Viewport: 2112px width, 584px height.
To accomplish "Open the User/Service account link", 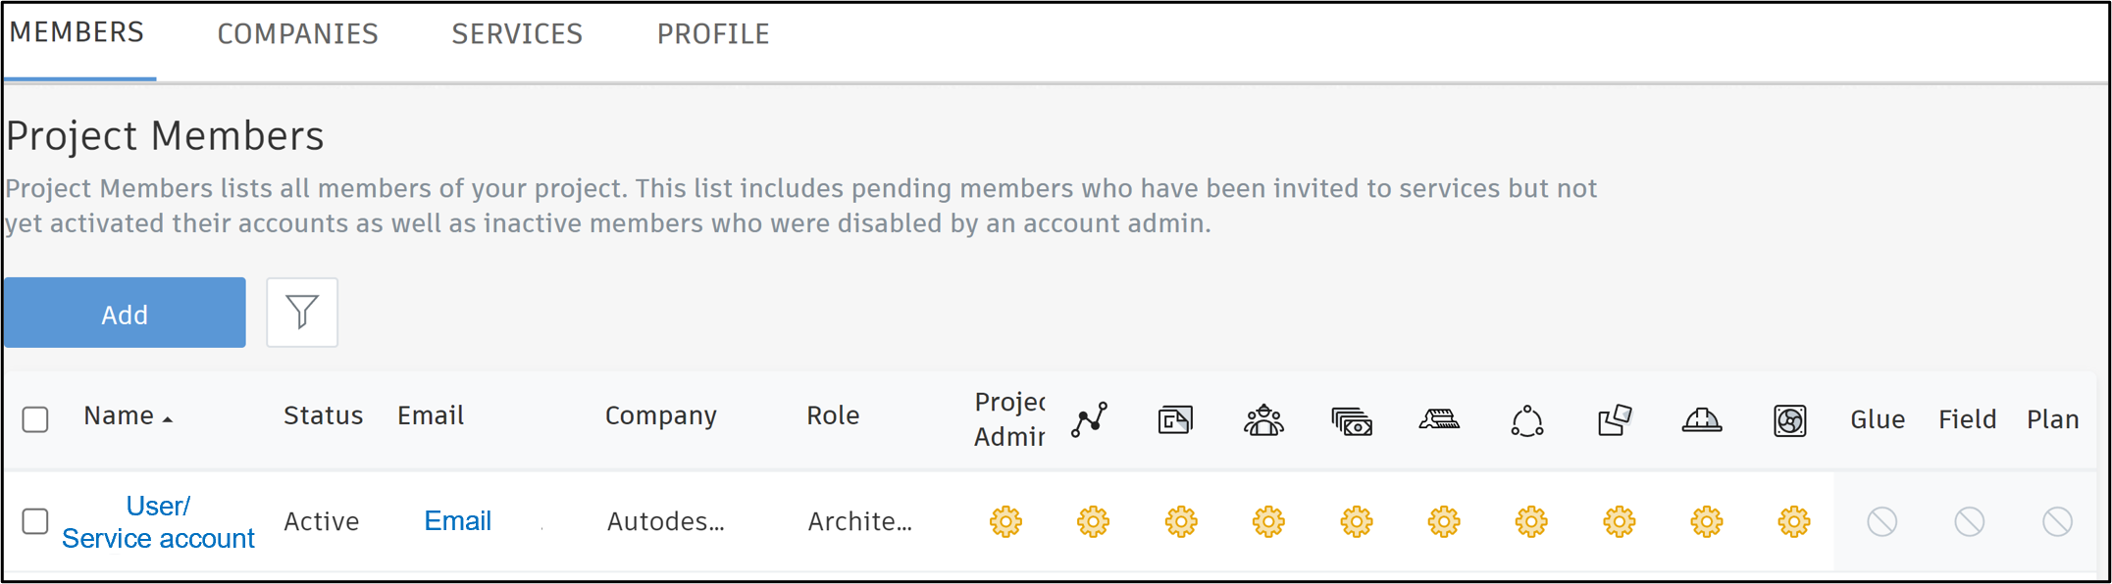I will (158, 520).
